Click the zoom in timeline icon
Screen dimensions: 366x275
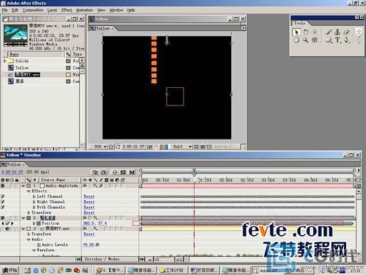click(179, 259)
